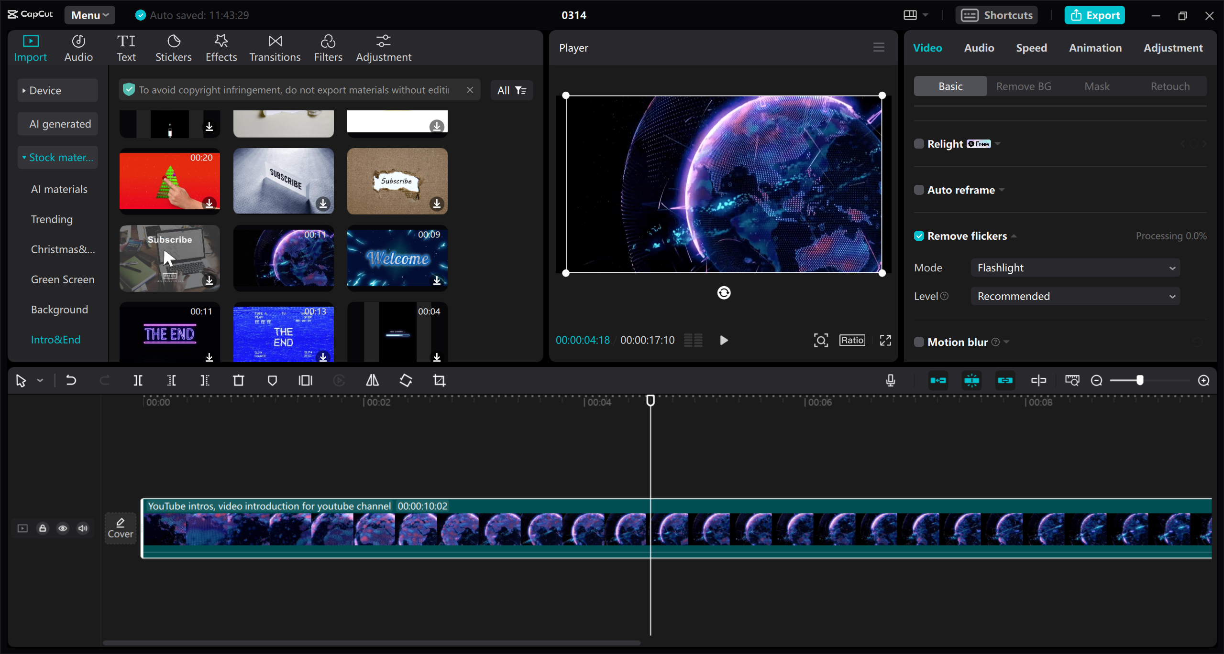Open the Transitions panel

pyautogui.click(x=274, y=47)
